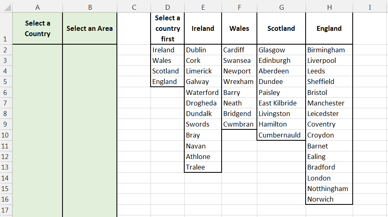This screenshot has width=388, height=217.
Task: Click the green cell under Select a Country
Action: click(37, 50)
